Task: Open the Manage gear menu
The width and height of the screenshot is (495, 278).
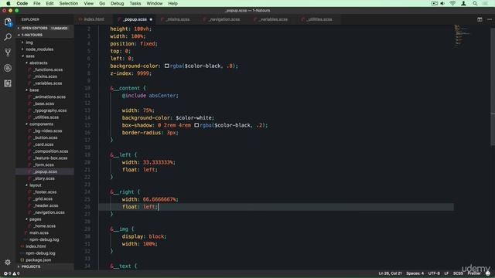Action: pyautogui.click(x=8, y=262)
